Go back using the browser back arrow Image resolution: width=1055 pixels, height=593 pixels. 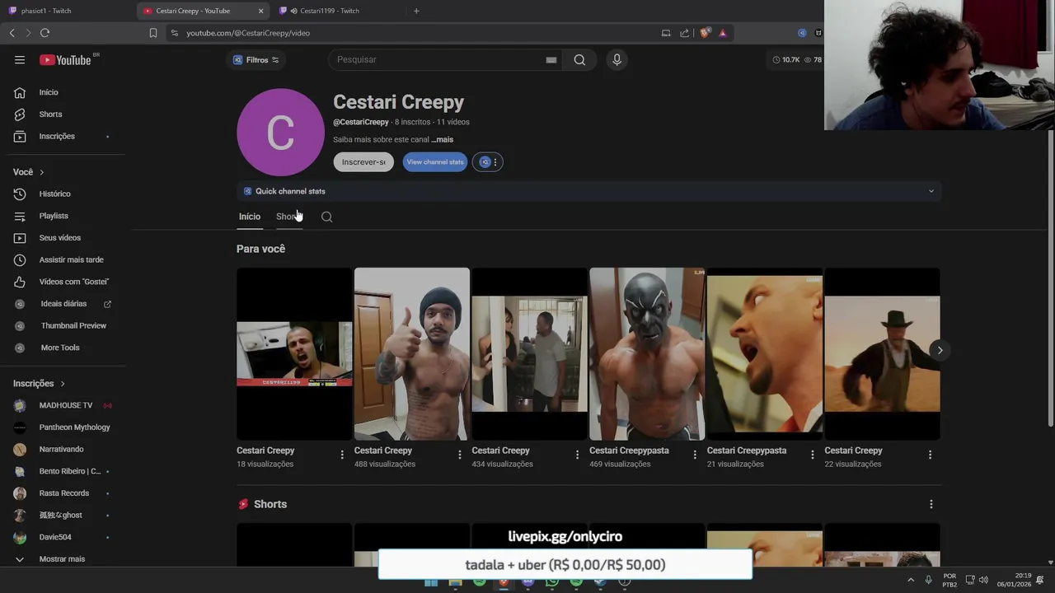tap(12, 33)
